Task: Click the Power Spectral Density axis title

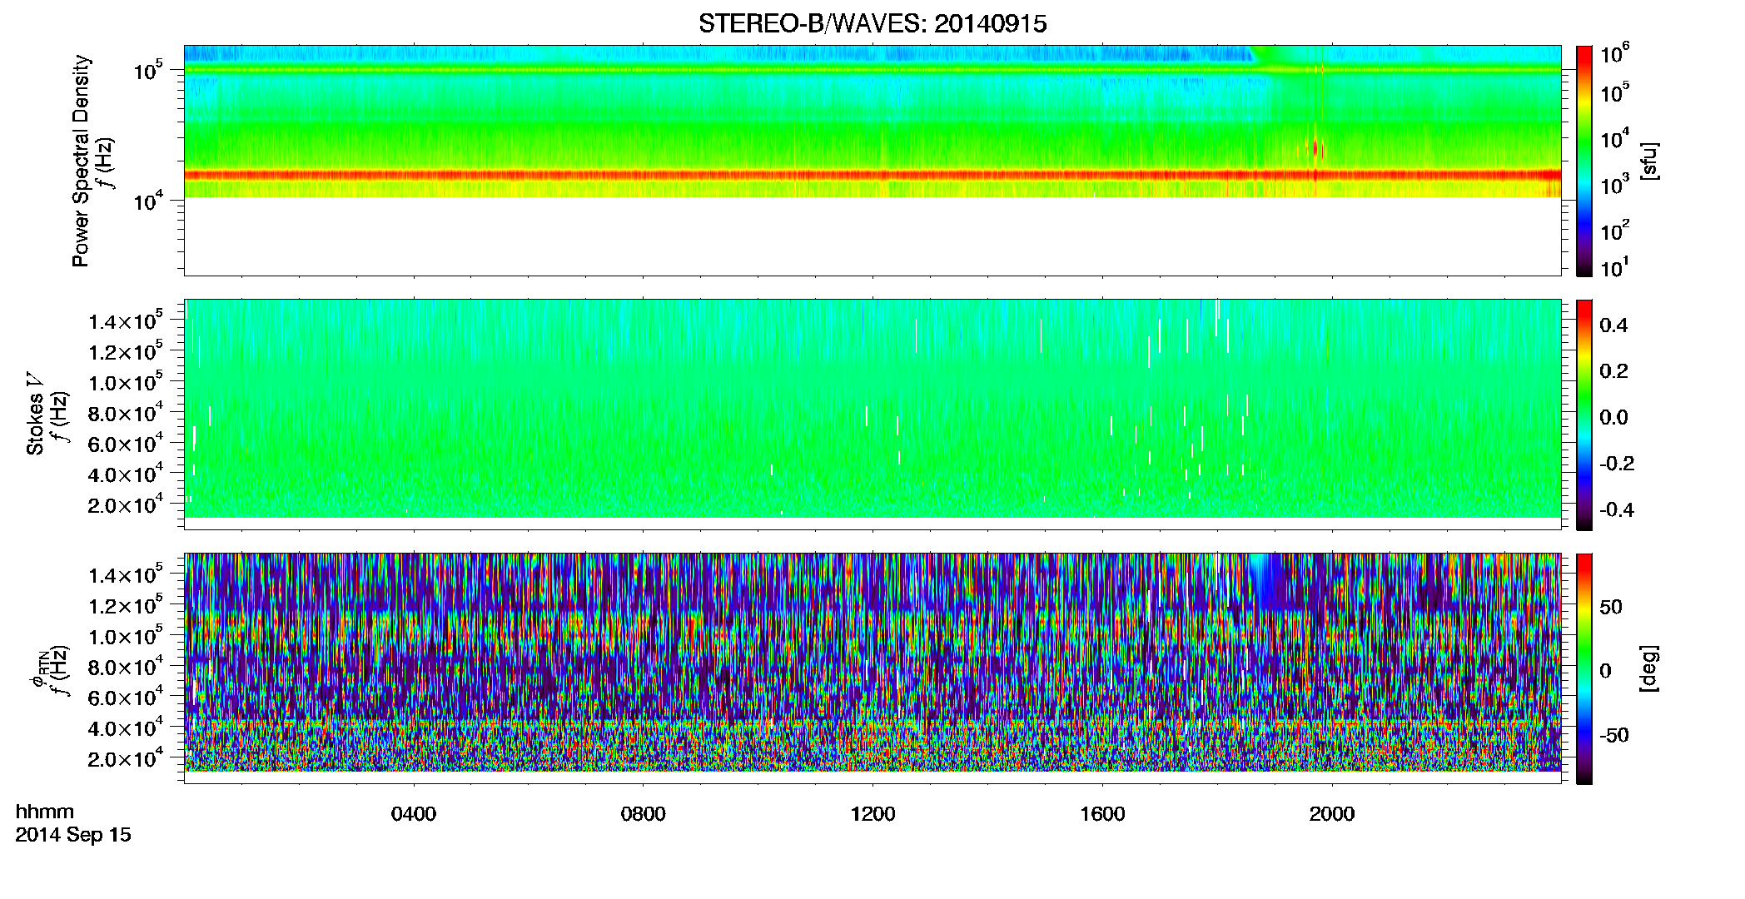Action: [81, 161]
